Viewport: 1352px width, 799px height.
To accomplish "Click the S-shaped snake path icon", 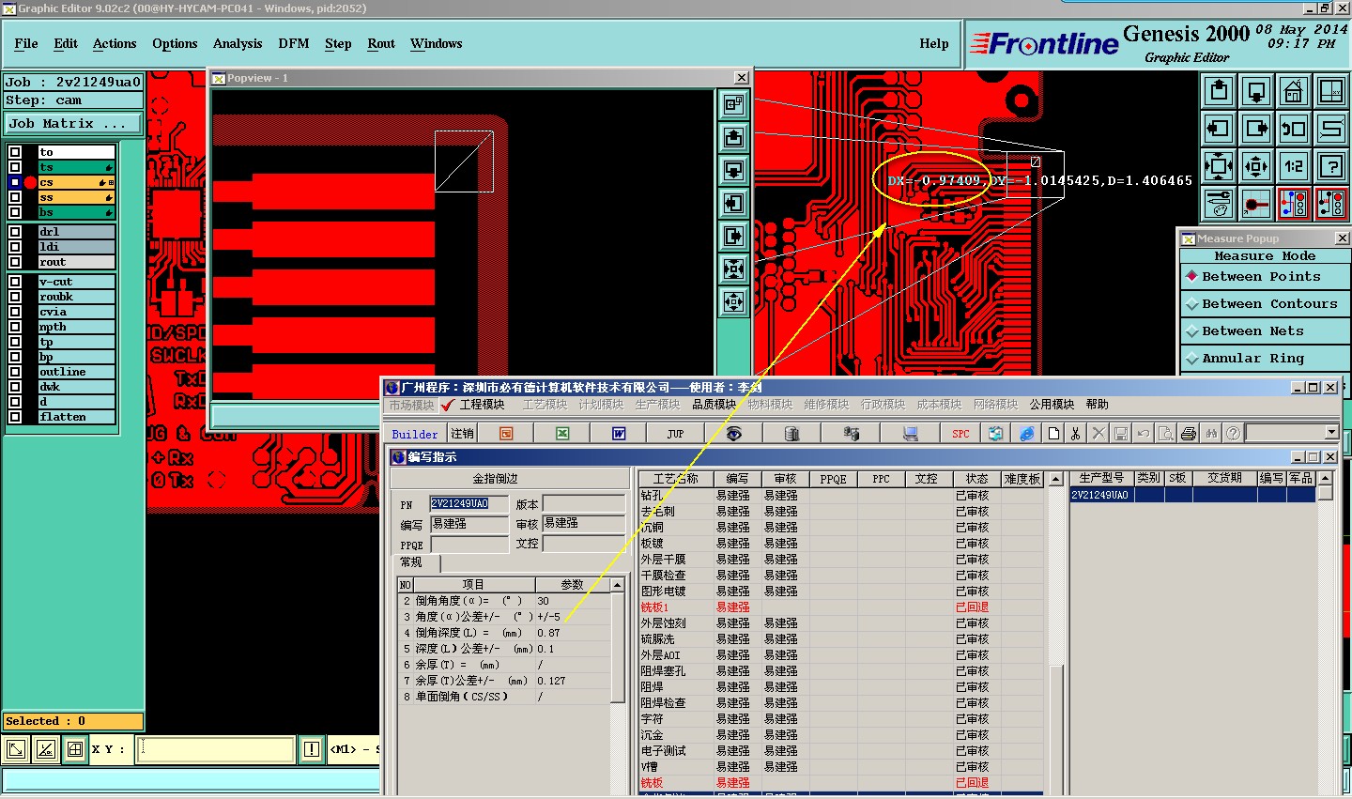I will click(1331, 129).
